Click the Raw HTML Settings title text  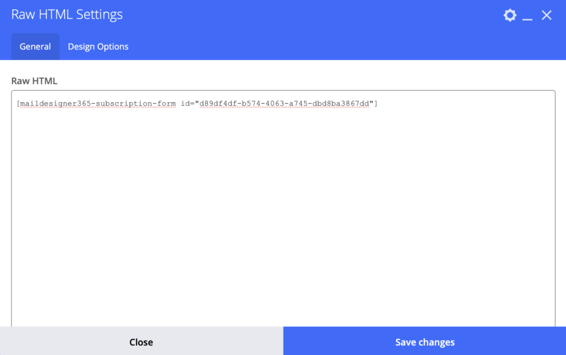click(x=67, y=15)
